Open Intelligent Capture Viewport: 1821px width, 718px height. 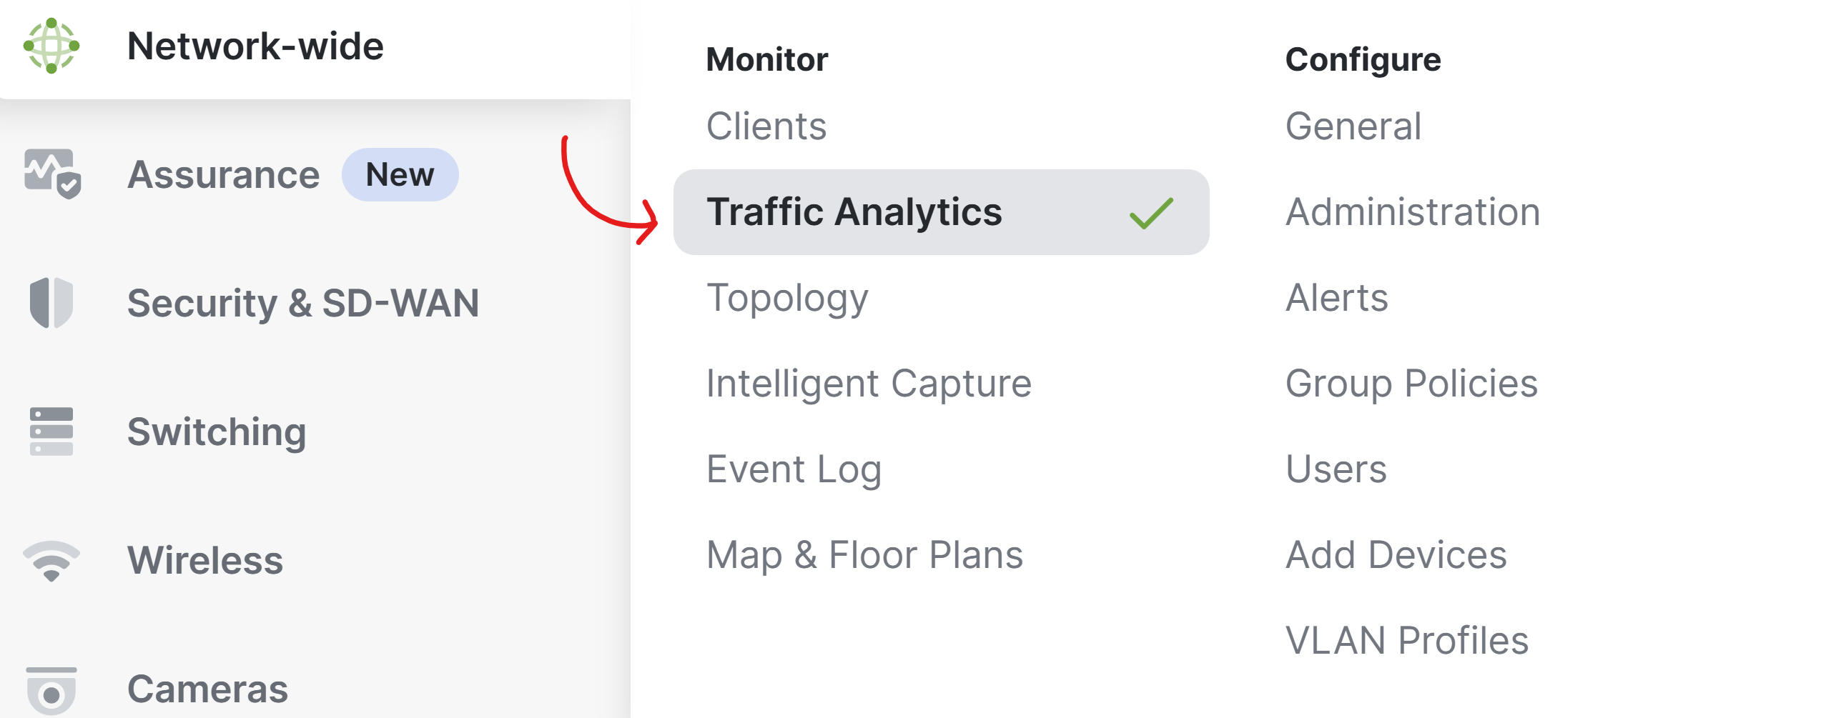click(x=869, y=384)
